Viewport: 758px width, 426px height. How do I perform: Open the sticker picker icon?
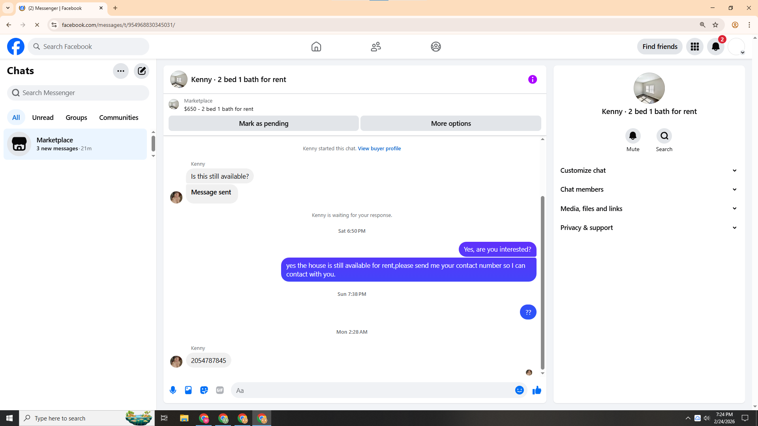[204, 390]
